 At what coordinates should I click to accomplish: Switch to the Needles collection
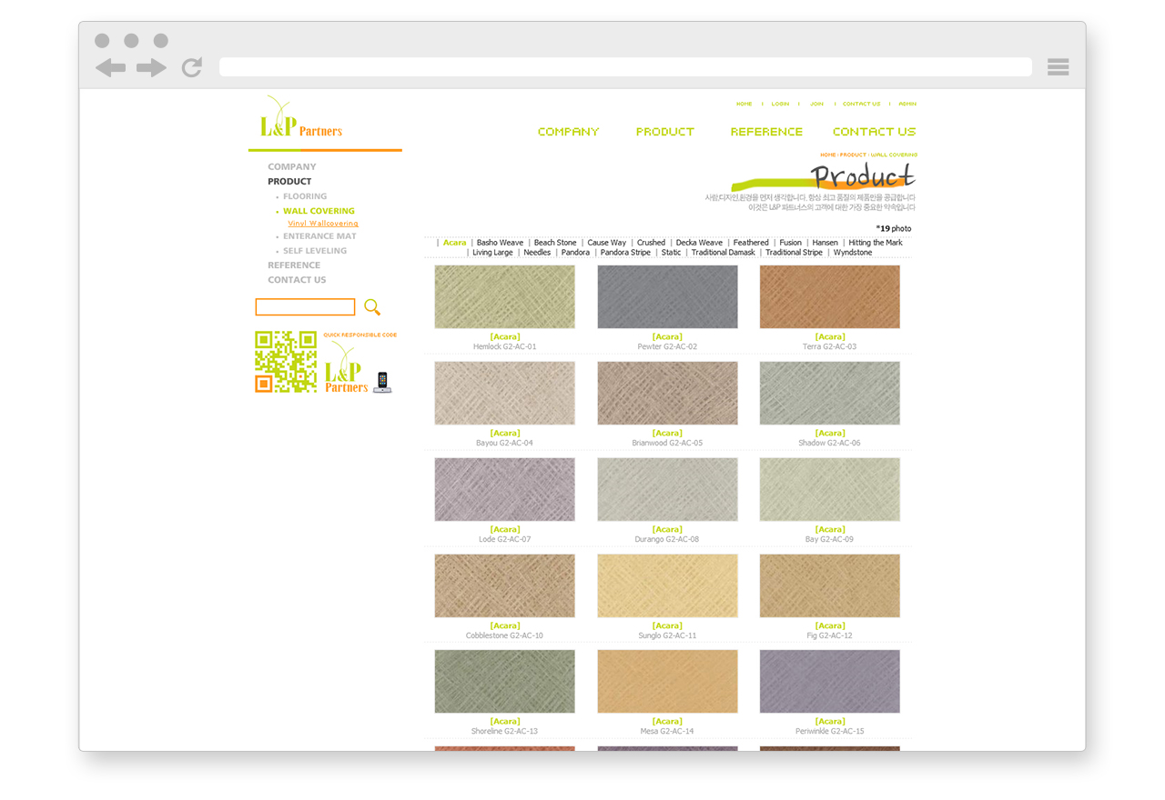[x=537, y=253]
